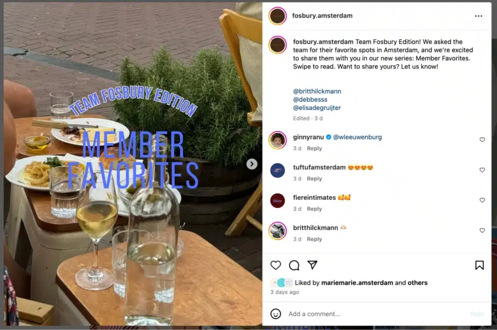
Task: Open @britthilckmann mention link
Action: pos(317,91)
